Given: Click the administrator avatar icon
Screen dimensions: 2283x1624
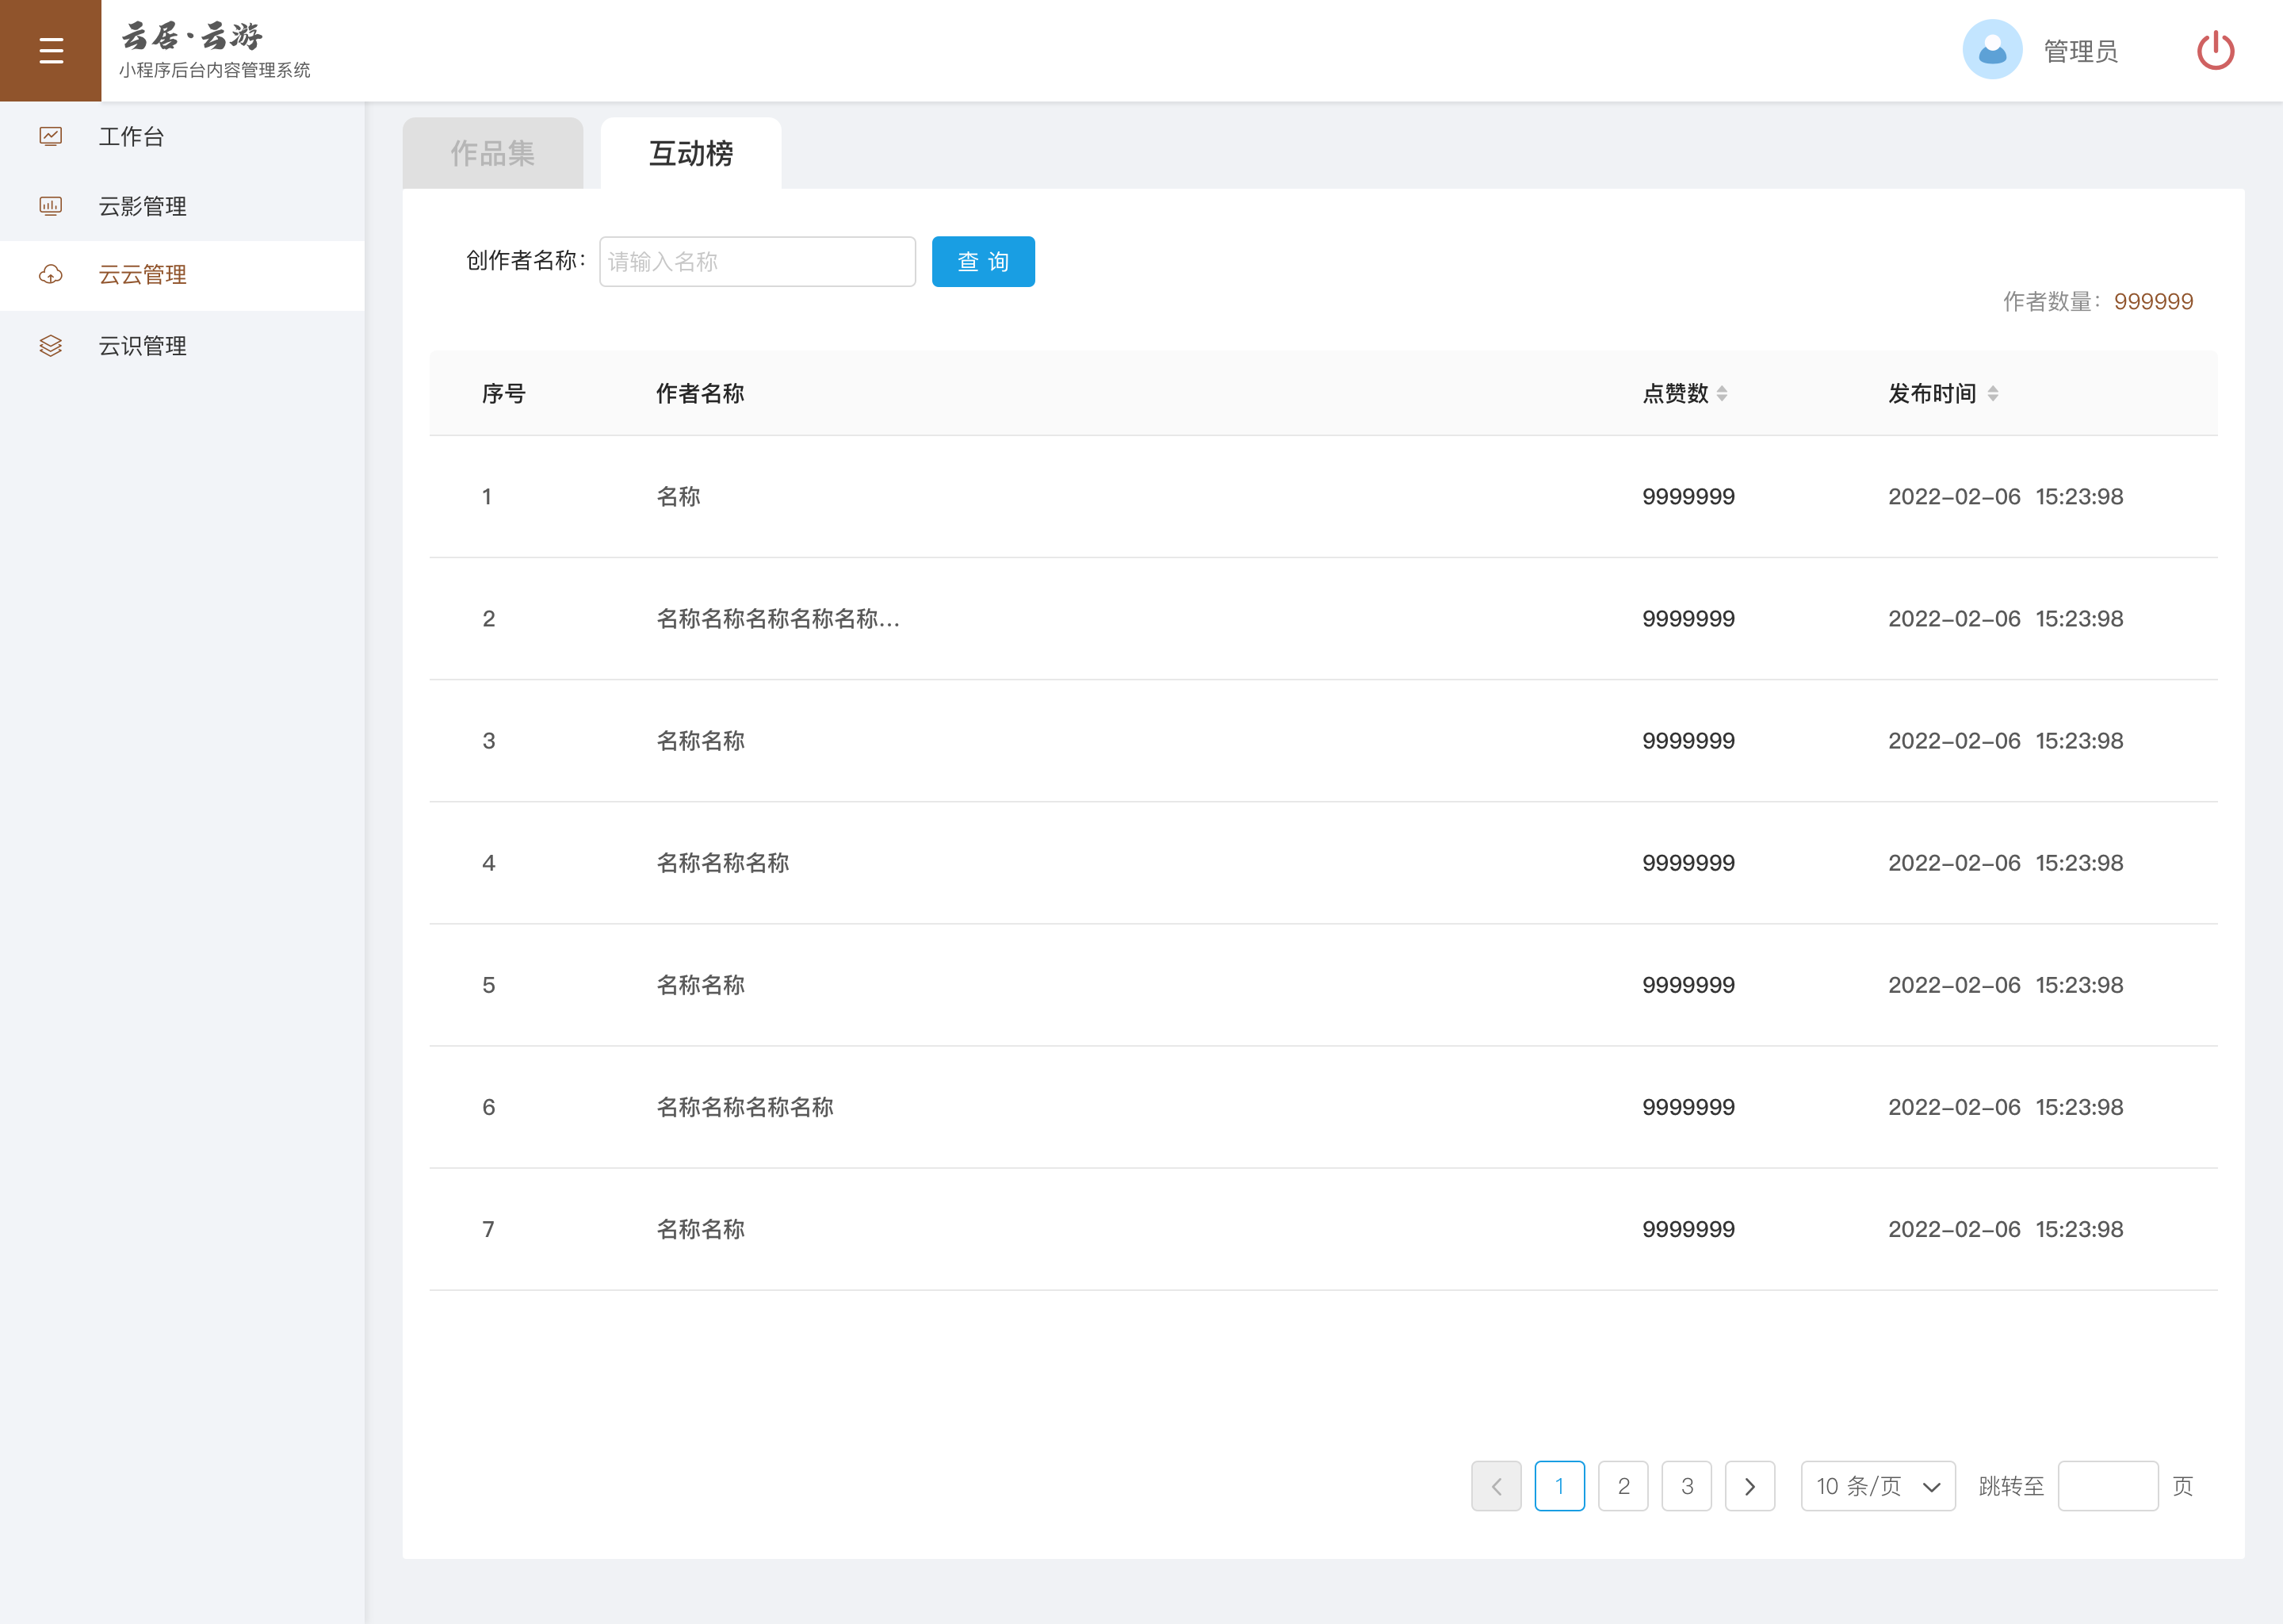Looking at the screenshot, I should [1992, 50].
